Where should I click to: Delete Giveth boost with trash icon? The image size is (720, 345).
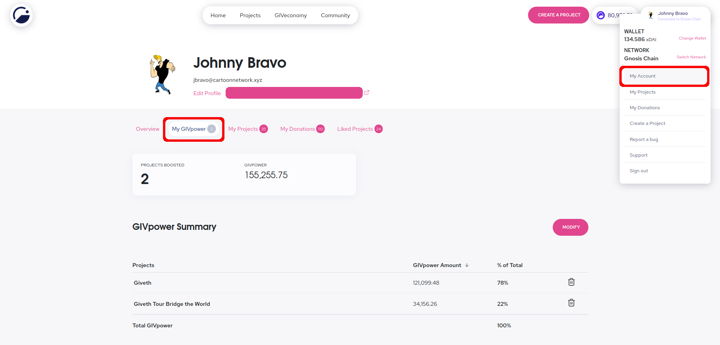[x=571, y=282]
